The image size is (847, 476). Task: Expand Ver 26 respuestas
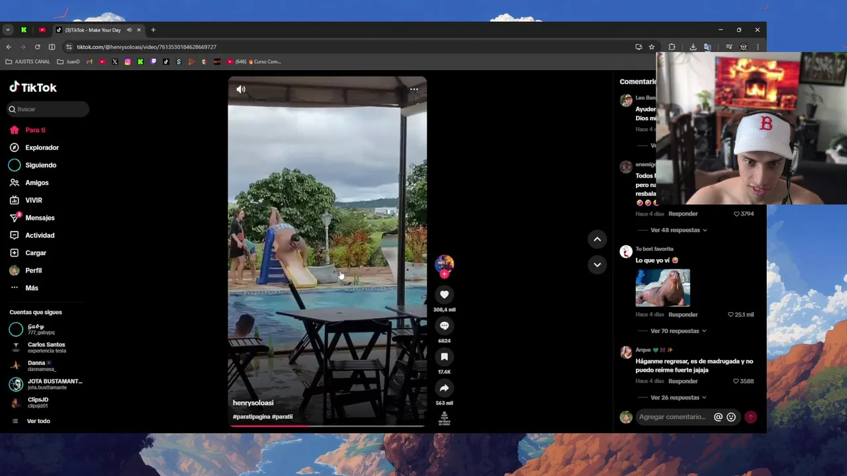(x=678, y=397)
